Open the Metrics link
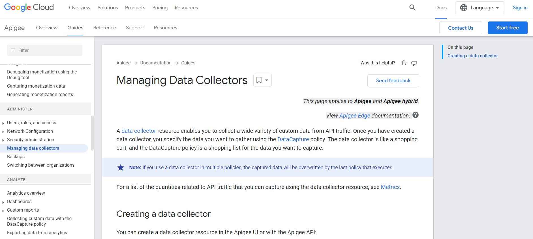Image resolution: width=533 pixels, height=239 pixels. [x=390, y=187]
